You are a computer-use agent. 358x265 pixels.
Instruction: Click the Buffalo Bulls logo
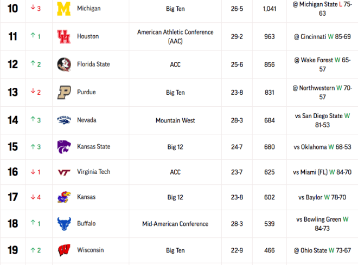point(64,224)
